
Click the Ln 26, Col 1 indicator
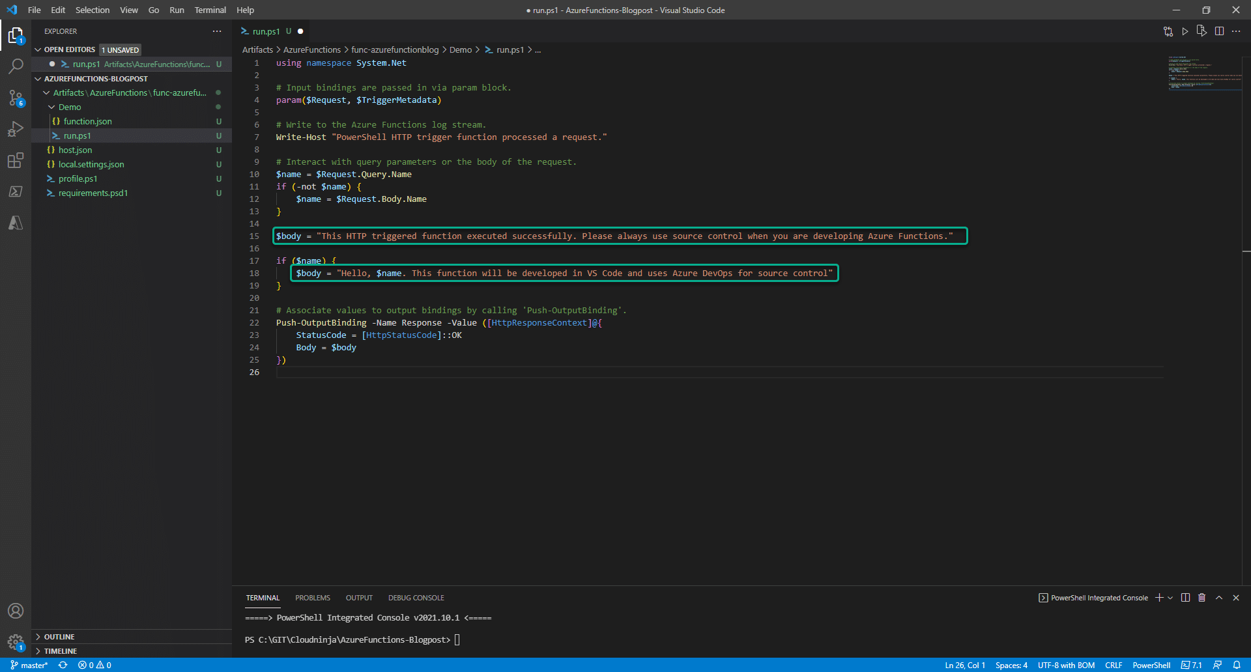(x=965, y=665)
